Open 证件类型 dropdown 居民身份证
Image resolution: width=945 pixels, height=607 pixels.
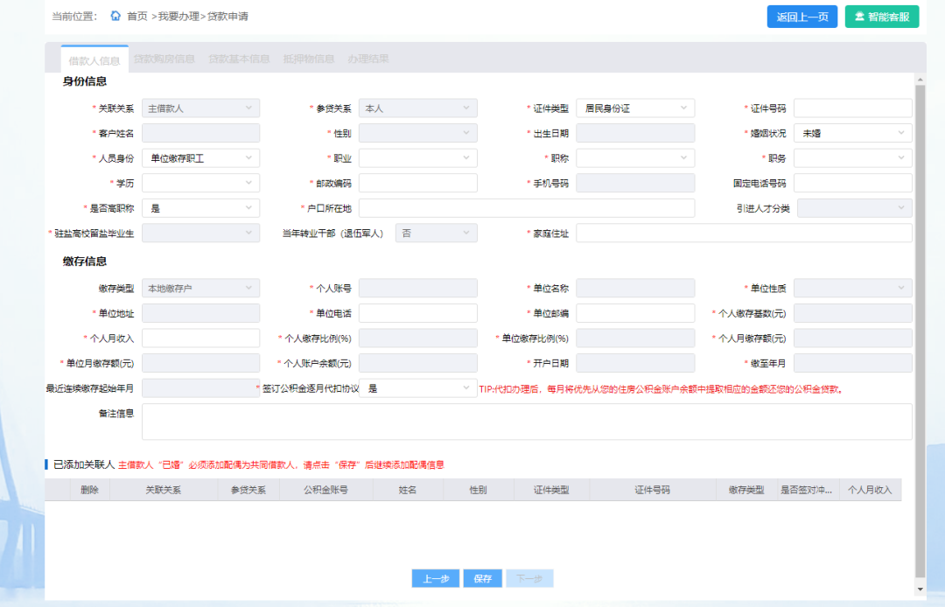point(635,108)
